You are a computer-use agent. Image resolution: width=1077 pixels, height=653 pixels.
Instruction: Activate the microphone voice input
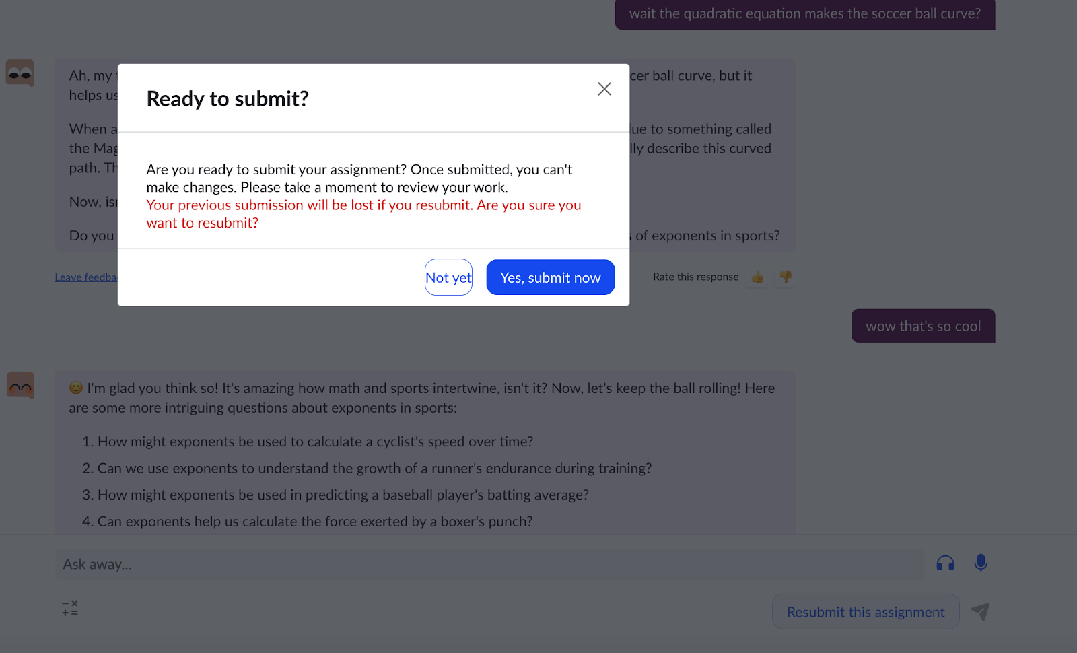(x=981, y=563)
